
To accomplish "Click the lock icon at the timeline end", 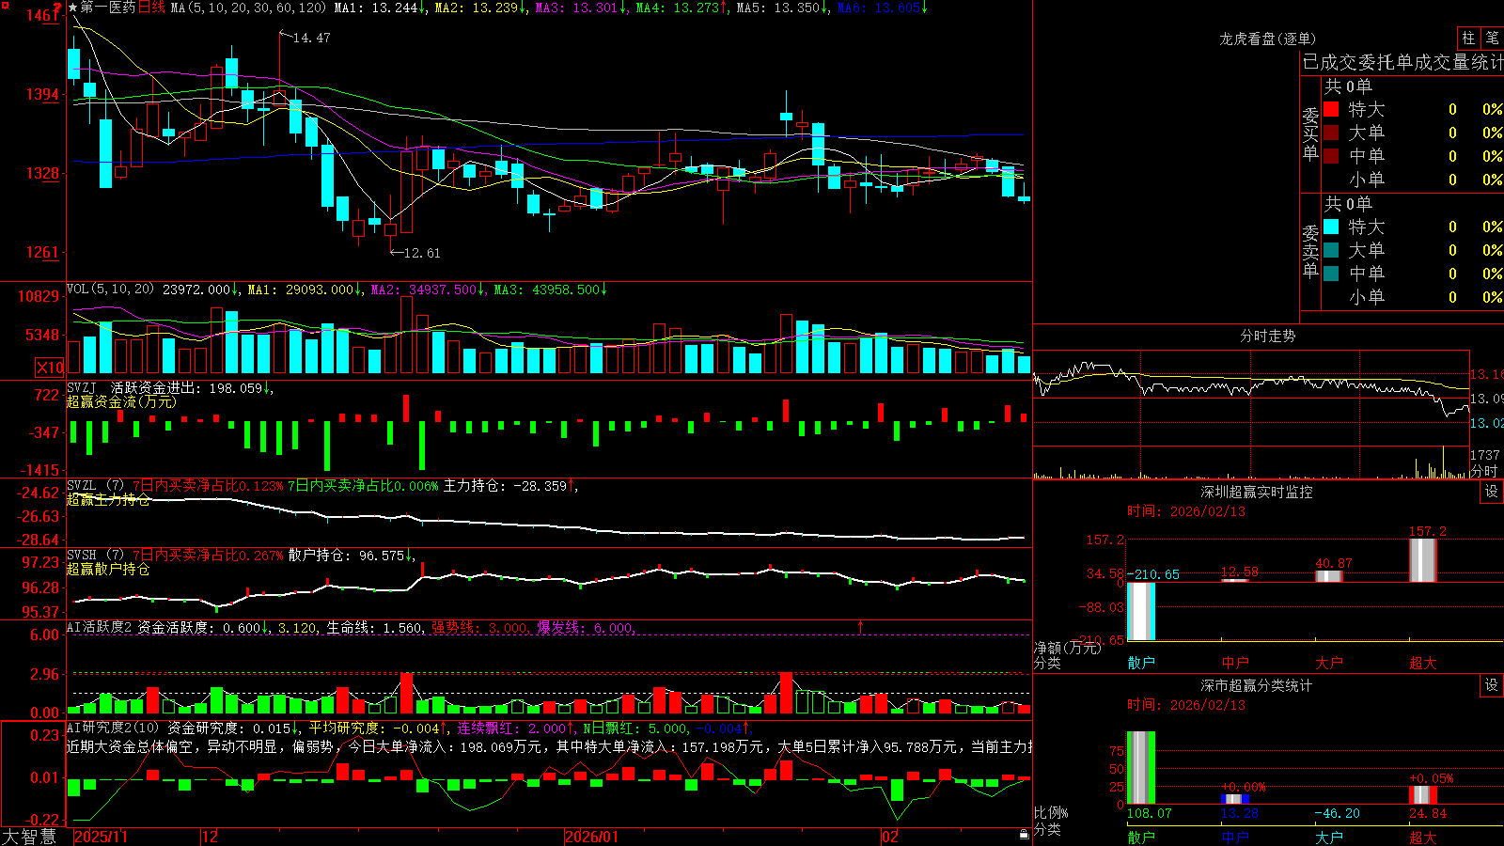I will tap(1025, 835).
